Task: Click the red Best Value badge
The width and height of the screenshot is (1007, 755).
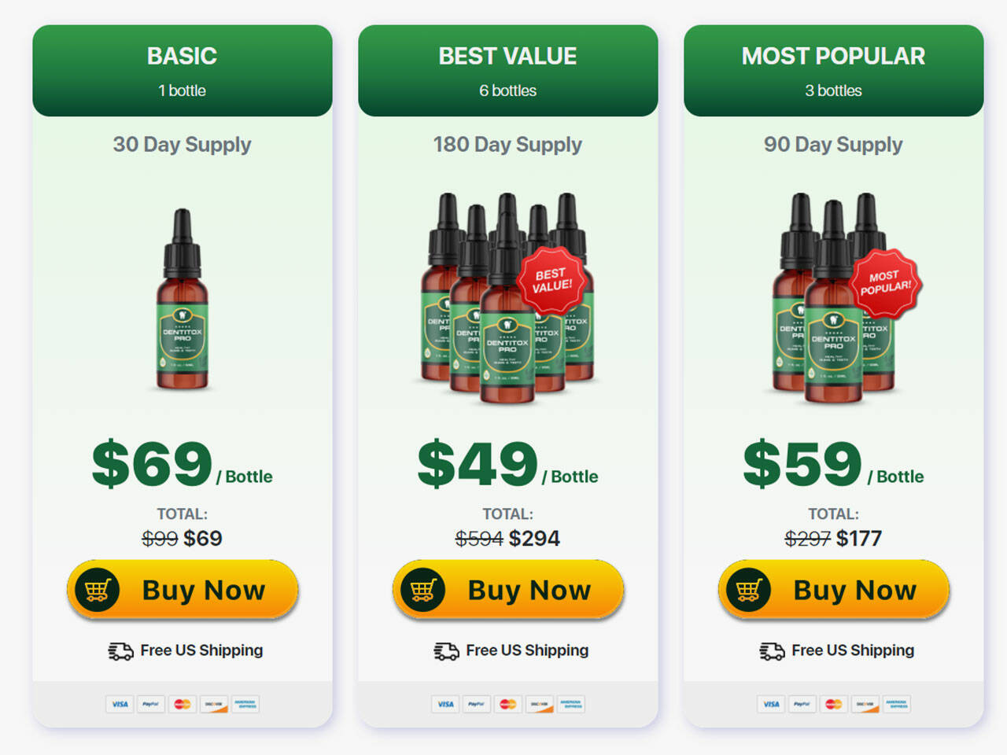Action: (551, 281)
